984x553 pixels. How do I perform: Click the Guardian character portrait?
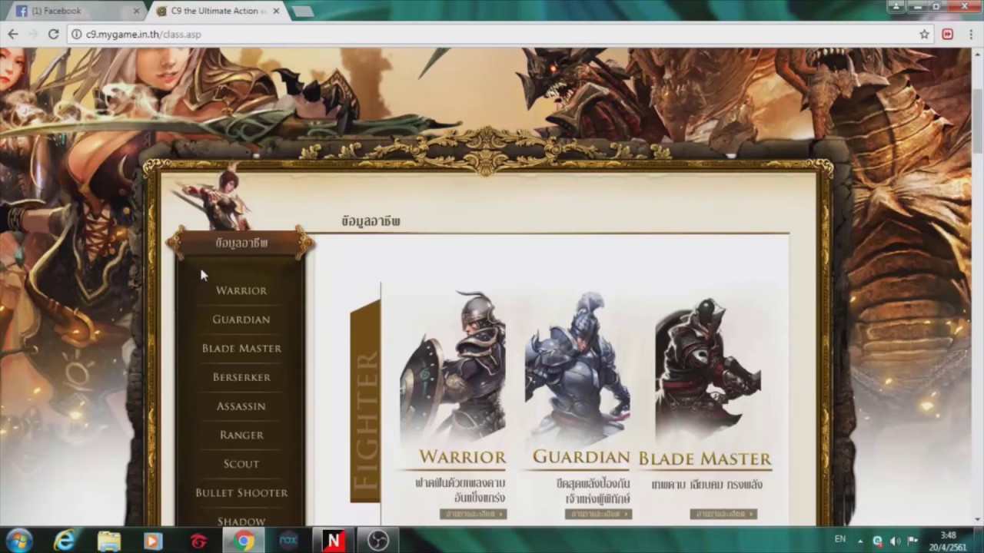578,367
